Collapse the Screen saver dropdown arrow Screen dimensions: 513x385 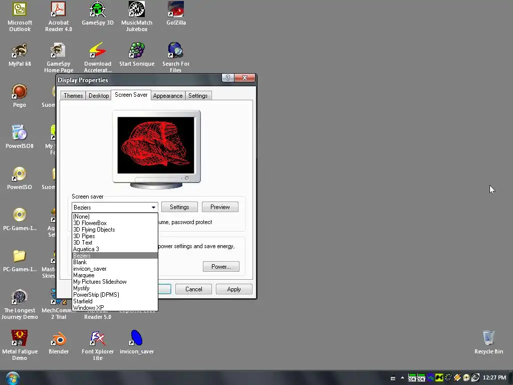[153, 208]
